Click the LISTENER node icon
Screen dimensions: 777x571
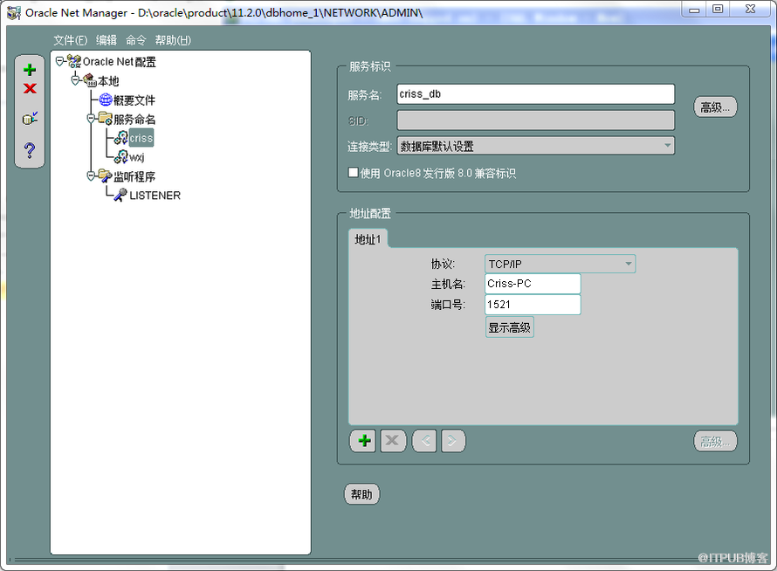click(120, 195)
